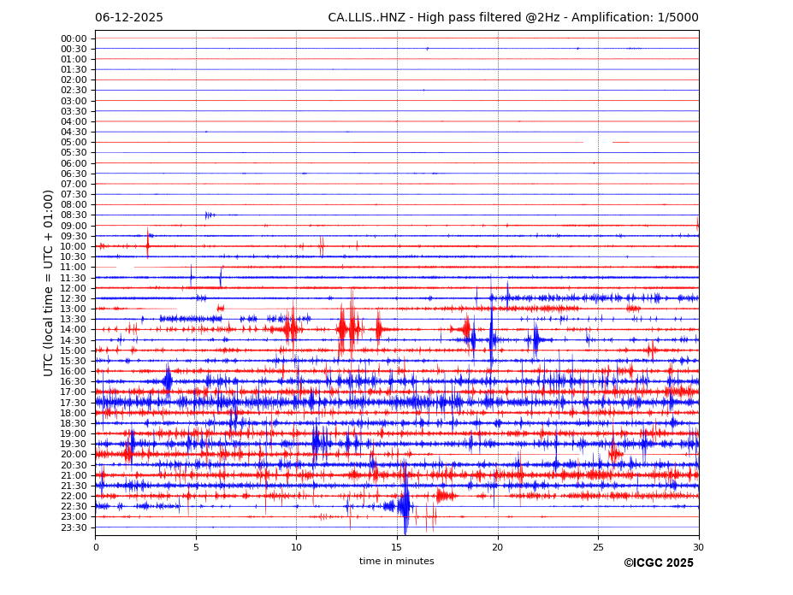Click the white data gap on 05:00 trace

coord(597,142)
